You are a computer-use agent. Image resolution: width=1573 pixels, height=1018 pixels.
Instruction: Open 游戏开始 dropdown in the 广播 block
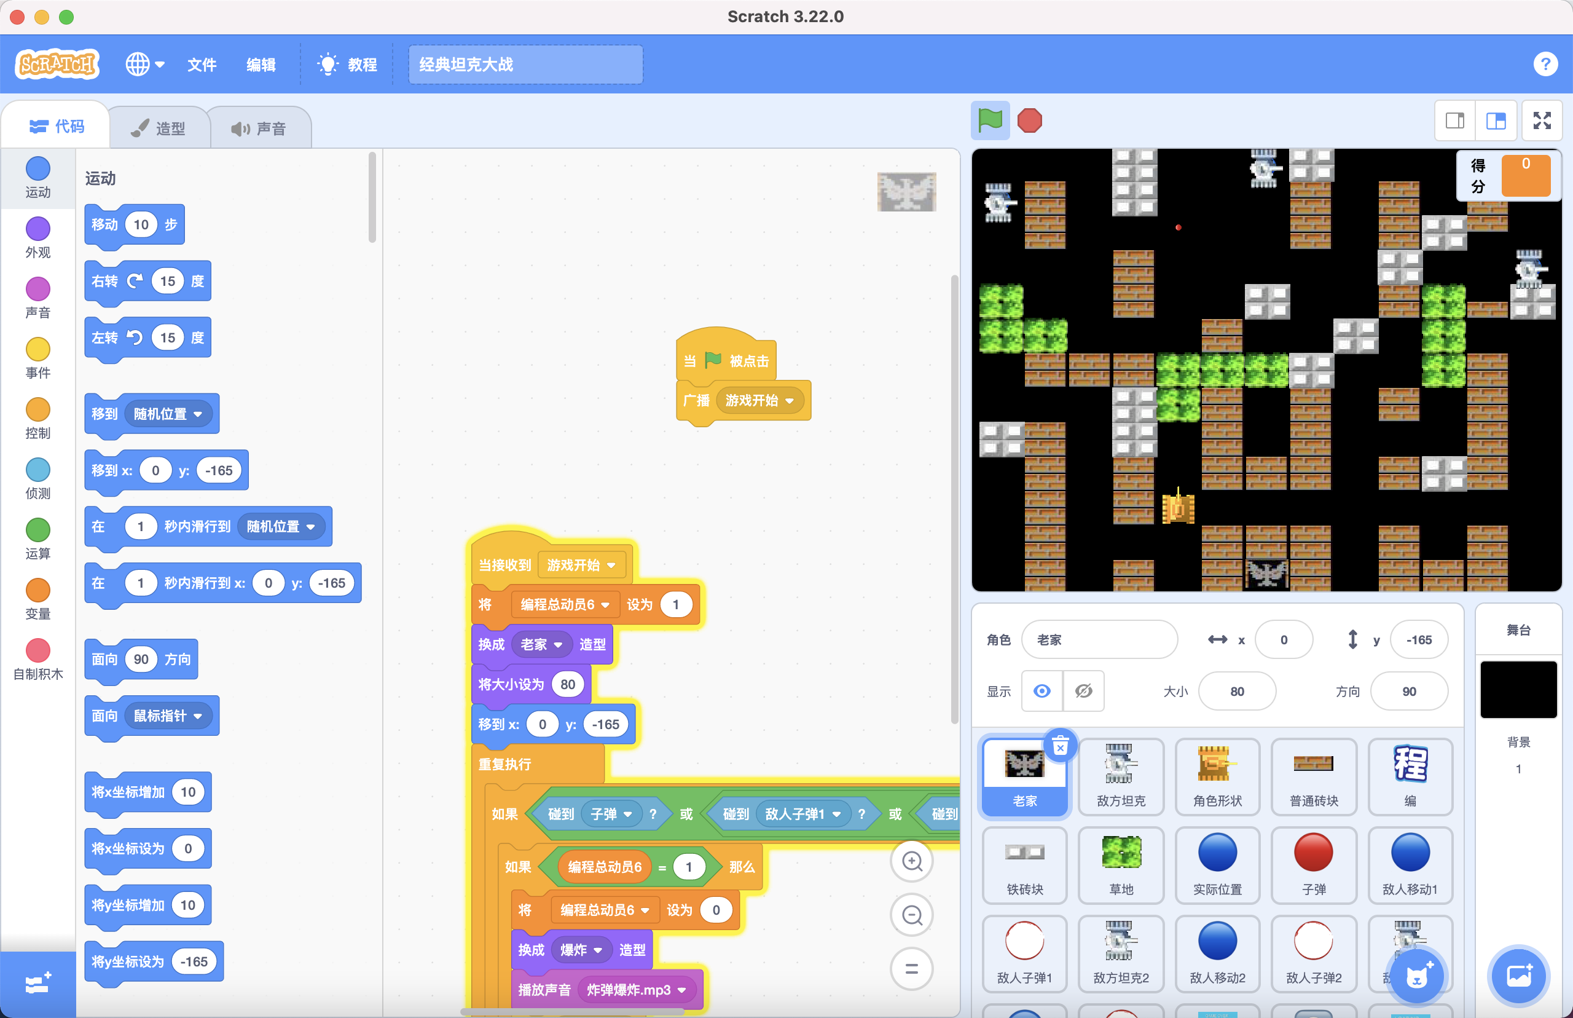coord(759,401)
